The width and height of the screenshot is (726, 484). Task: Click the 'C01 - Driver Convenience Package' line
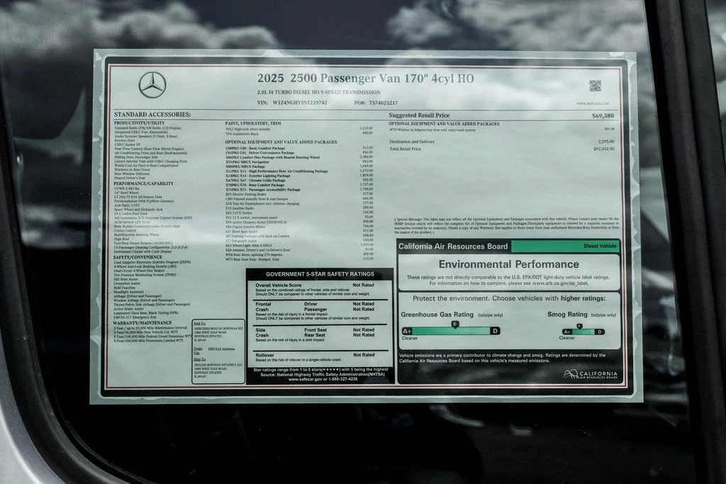[259, 152]
